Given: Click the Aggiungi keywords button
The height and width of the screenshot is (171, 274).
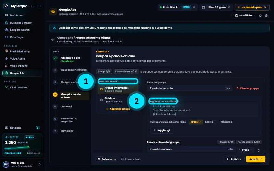Looking at the screenshot, I should [162, 130].
